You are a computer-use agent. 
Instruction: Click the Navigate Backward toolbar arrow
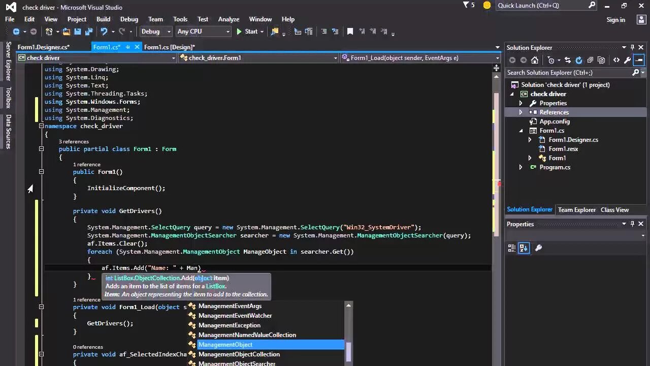click(16, 32)
